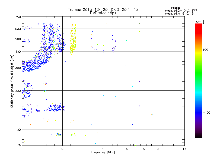This screenshot has height=162, width=217.
Task: Click the plot title 'Tromsø 20151124 20:10:00-20:11:43'
Action: (x=103, y=9)
